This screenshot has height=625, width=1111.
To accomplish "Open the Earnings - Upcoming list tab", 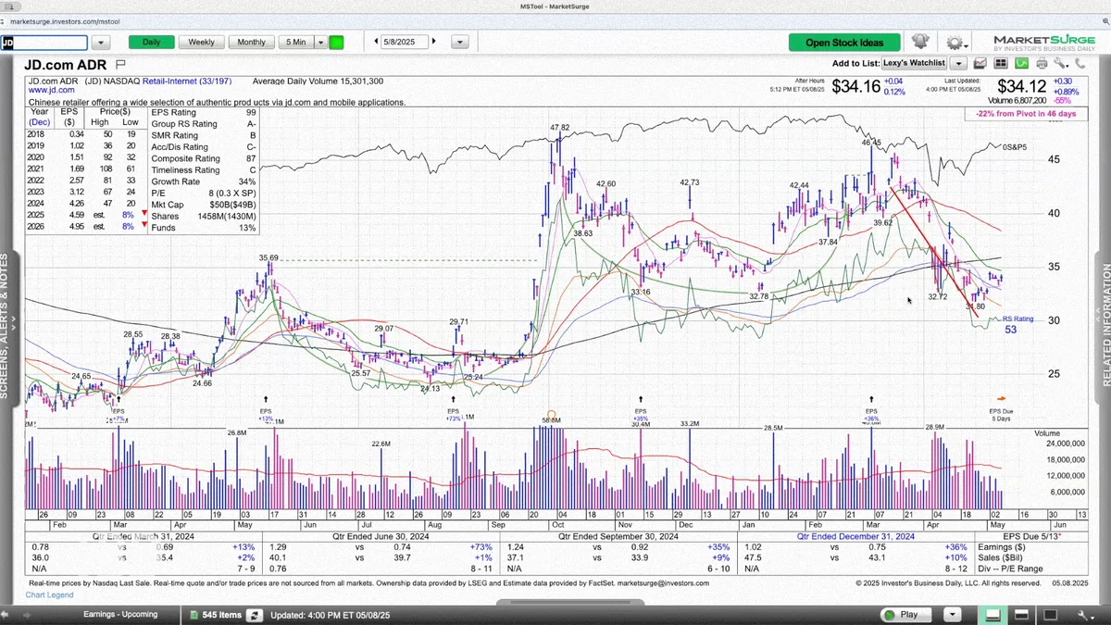I will tap(120, 615).
